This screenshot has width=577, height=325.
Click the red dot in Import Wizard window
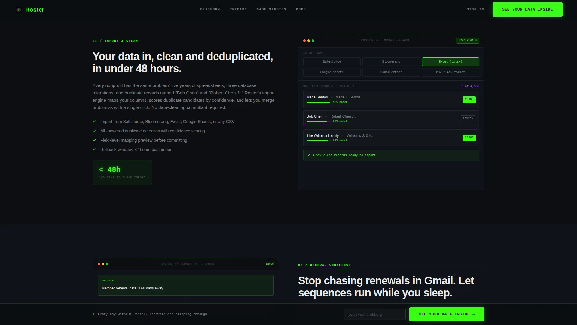pos(304,41)
